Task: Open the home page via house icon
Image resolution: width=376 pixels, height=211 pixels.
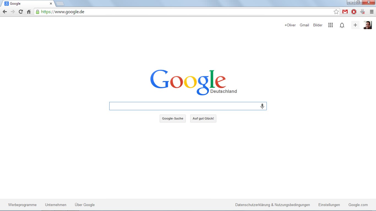Action: coord(29,12)
